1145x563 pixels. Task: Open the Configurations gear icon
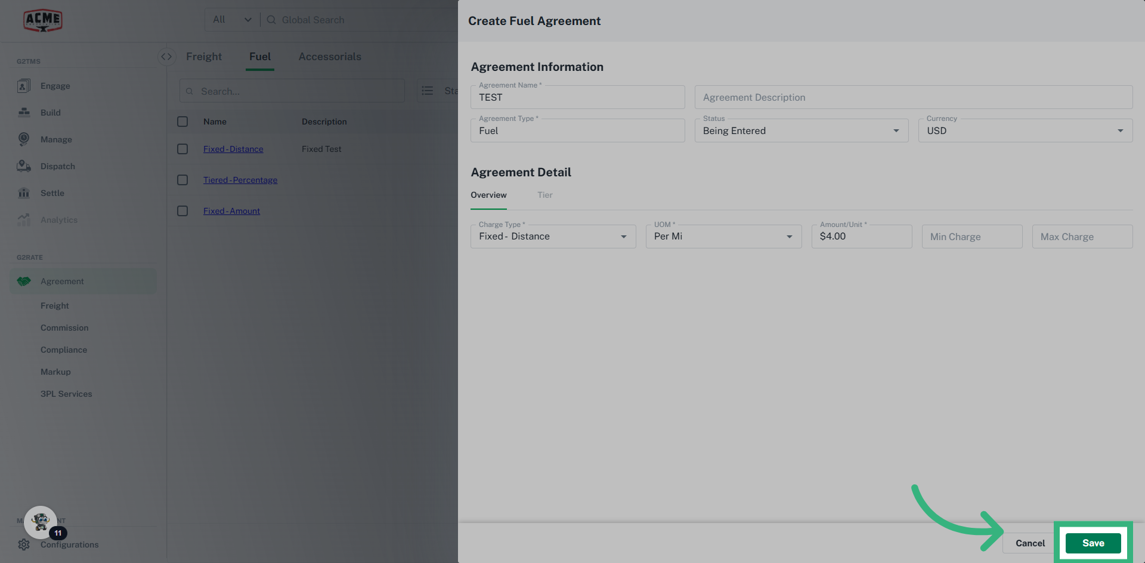tap(24, 545)
